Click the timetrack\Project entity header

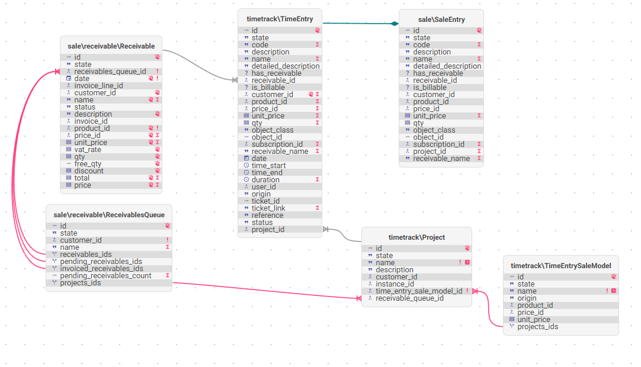tap(416, 237)
